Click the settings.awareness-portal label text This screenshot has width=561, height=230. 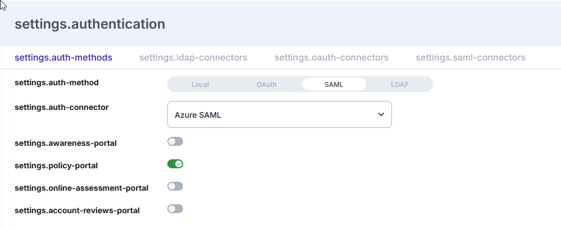[x=66, y=143]
